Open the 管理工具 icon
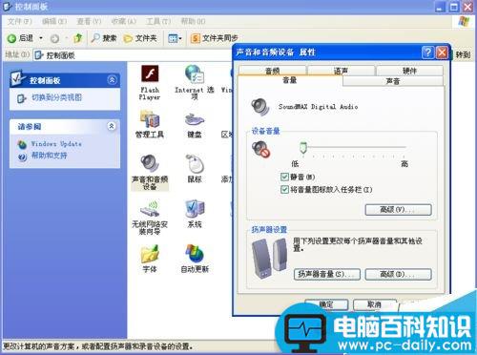 150,118
